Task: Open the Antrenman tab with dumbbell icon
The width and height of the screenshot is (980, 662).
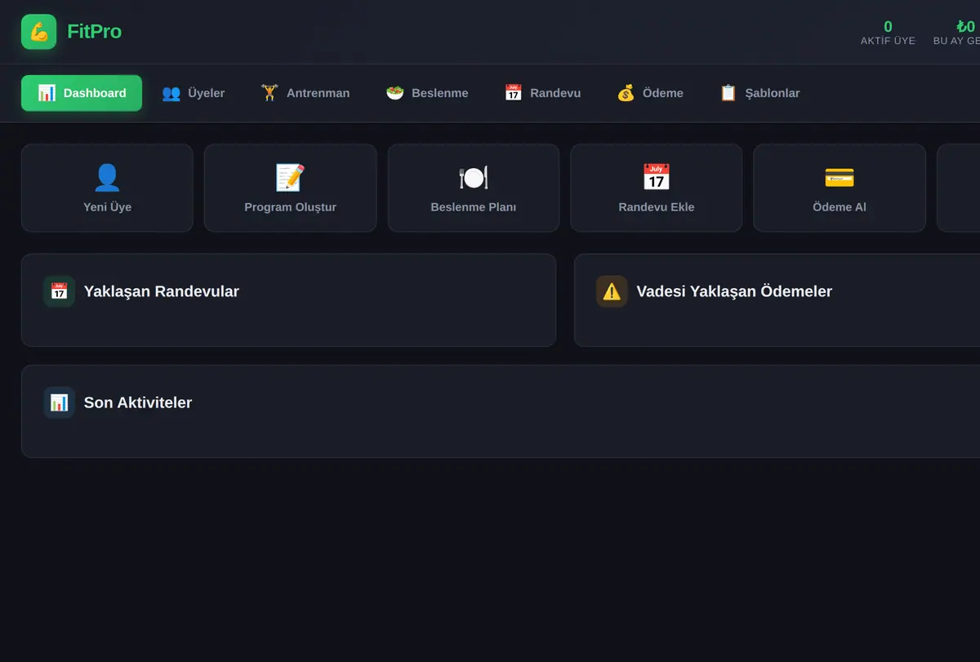Action: pos(305,93)
